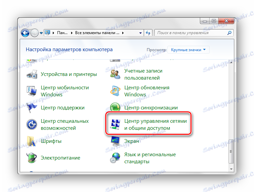This screenshot has height=192, width=254.
Task: Click the vertical scrollbar thumb
Action: [231, 152]
